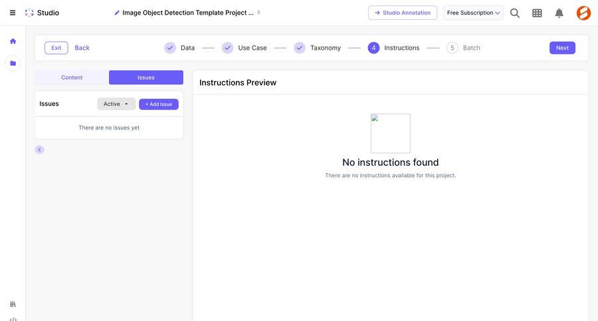Click the Add Issue button
The width and height of the screenshot is (598, 321).
coord(159,104)
